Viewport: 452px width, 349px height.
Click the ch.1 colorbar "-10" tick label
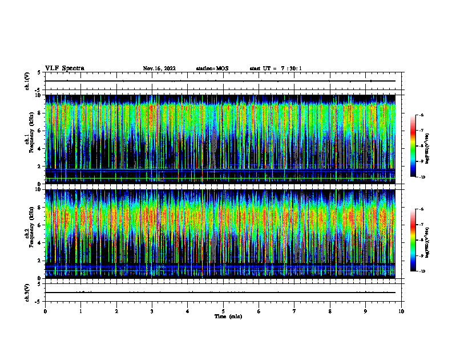tap(422, 177)
